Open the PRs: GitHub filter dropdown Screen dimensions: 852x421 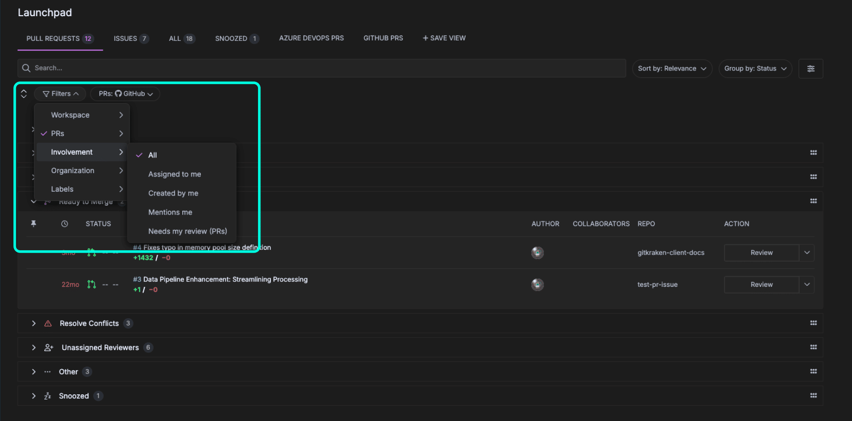pos(125,94)
